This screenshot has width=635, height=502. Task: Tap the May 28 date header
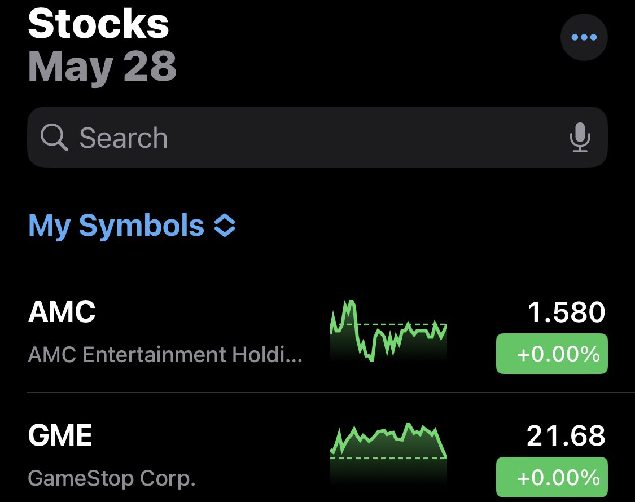[102, 67]
